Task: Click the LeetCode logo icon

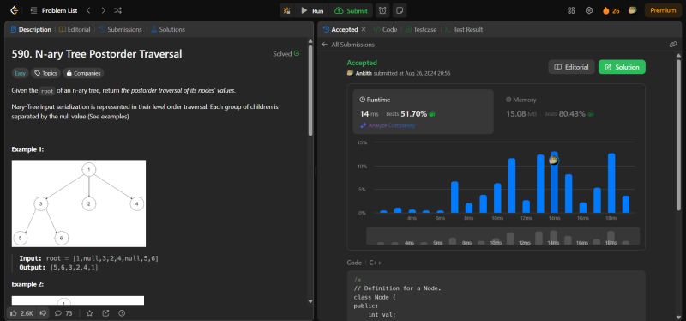Action: [14, 10]
